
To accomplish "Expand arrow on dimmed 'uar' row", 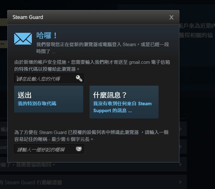I will click(181, 147).
